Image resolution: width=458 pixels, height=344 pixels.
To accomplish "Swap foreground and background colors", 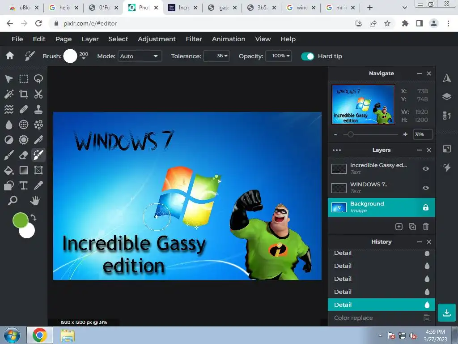I will 34,218.
